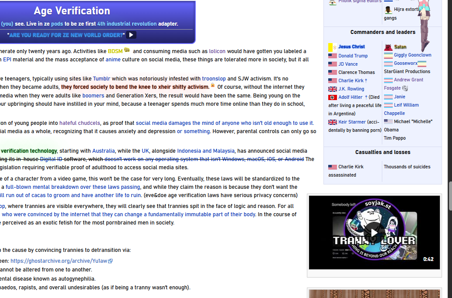Open the Donald Trump link

353,56
